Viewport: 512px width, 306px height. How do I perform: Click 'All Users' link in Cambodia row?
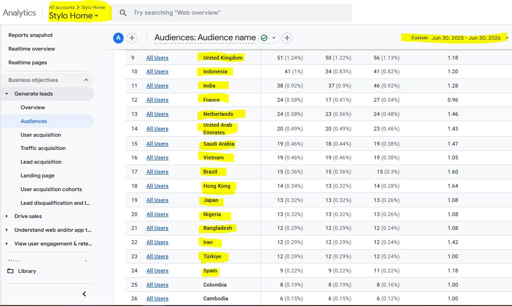click(x=157, y=298)
